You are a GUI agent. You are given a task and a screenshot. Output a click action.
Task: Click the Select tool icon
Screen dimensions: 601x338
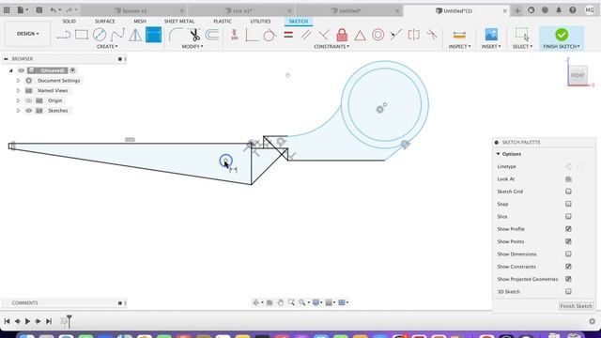(522, 34)
